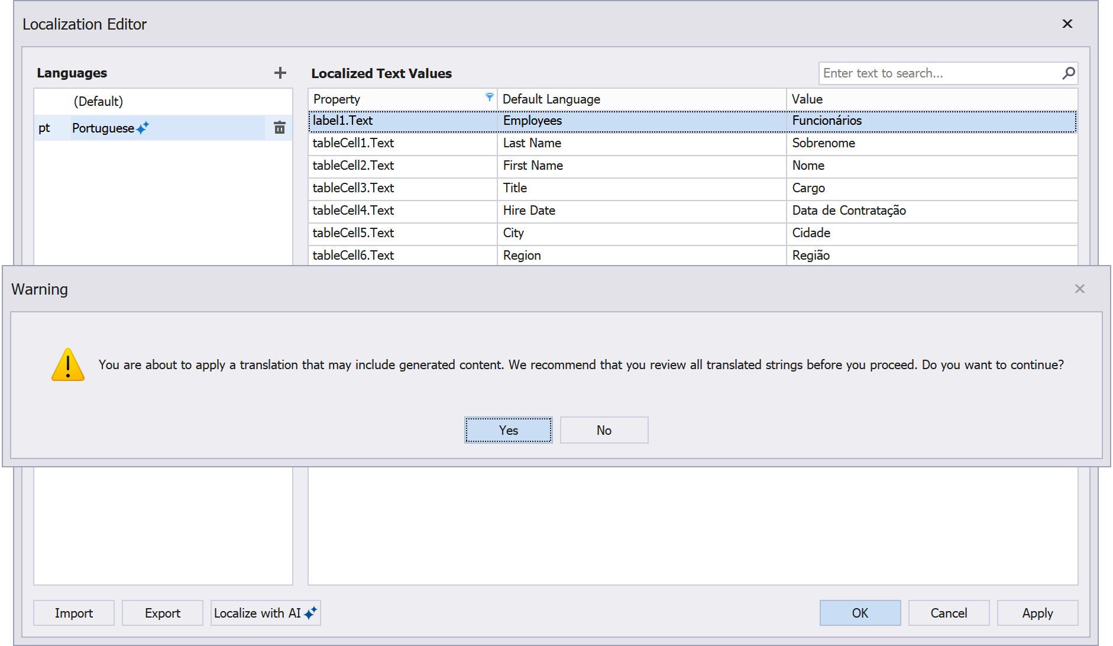Select the Portuguese language row
1113x646 pixels.
click(163, 128)
